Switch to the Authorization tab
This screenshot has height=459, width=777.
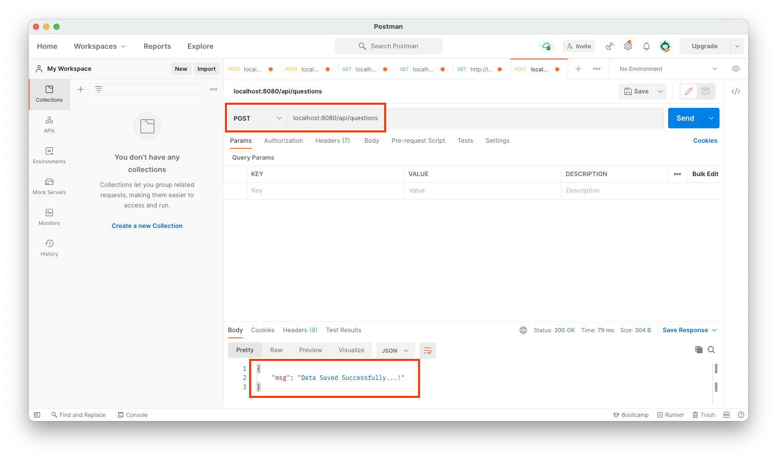[x=283, y=141]
